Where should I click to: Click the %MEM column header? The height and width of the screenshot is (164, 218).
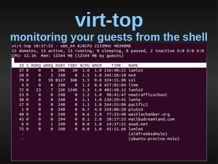coord(97,66)
